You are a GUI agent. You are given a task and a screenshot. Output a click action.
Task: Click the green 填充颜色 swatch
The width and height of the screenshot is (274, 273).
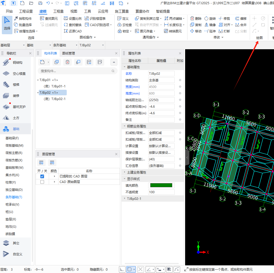pos(161,185)
